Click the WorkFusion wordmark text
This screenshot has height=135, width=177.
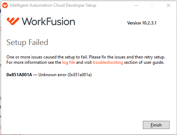48,21
